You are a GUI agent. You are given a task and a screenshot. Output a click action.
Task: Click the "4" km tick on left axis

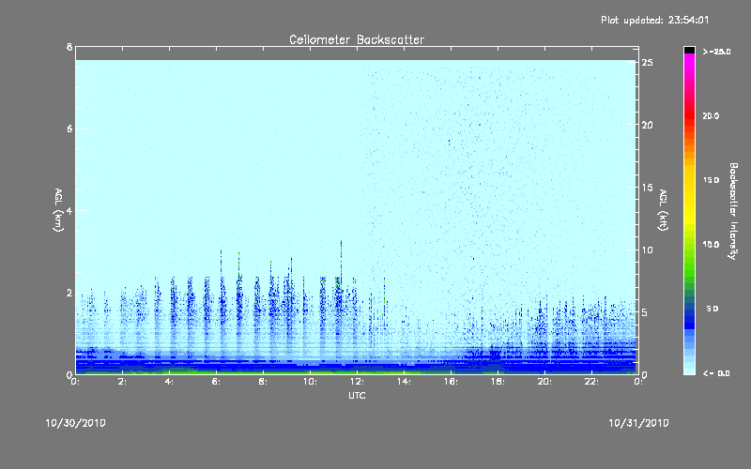pyautogui.click(x=69, y=210)
